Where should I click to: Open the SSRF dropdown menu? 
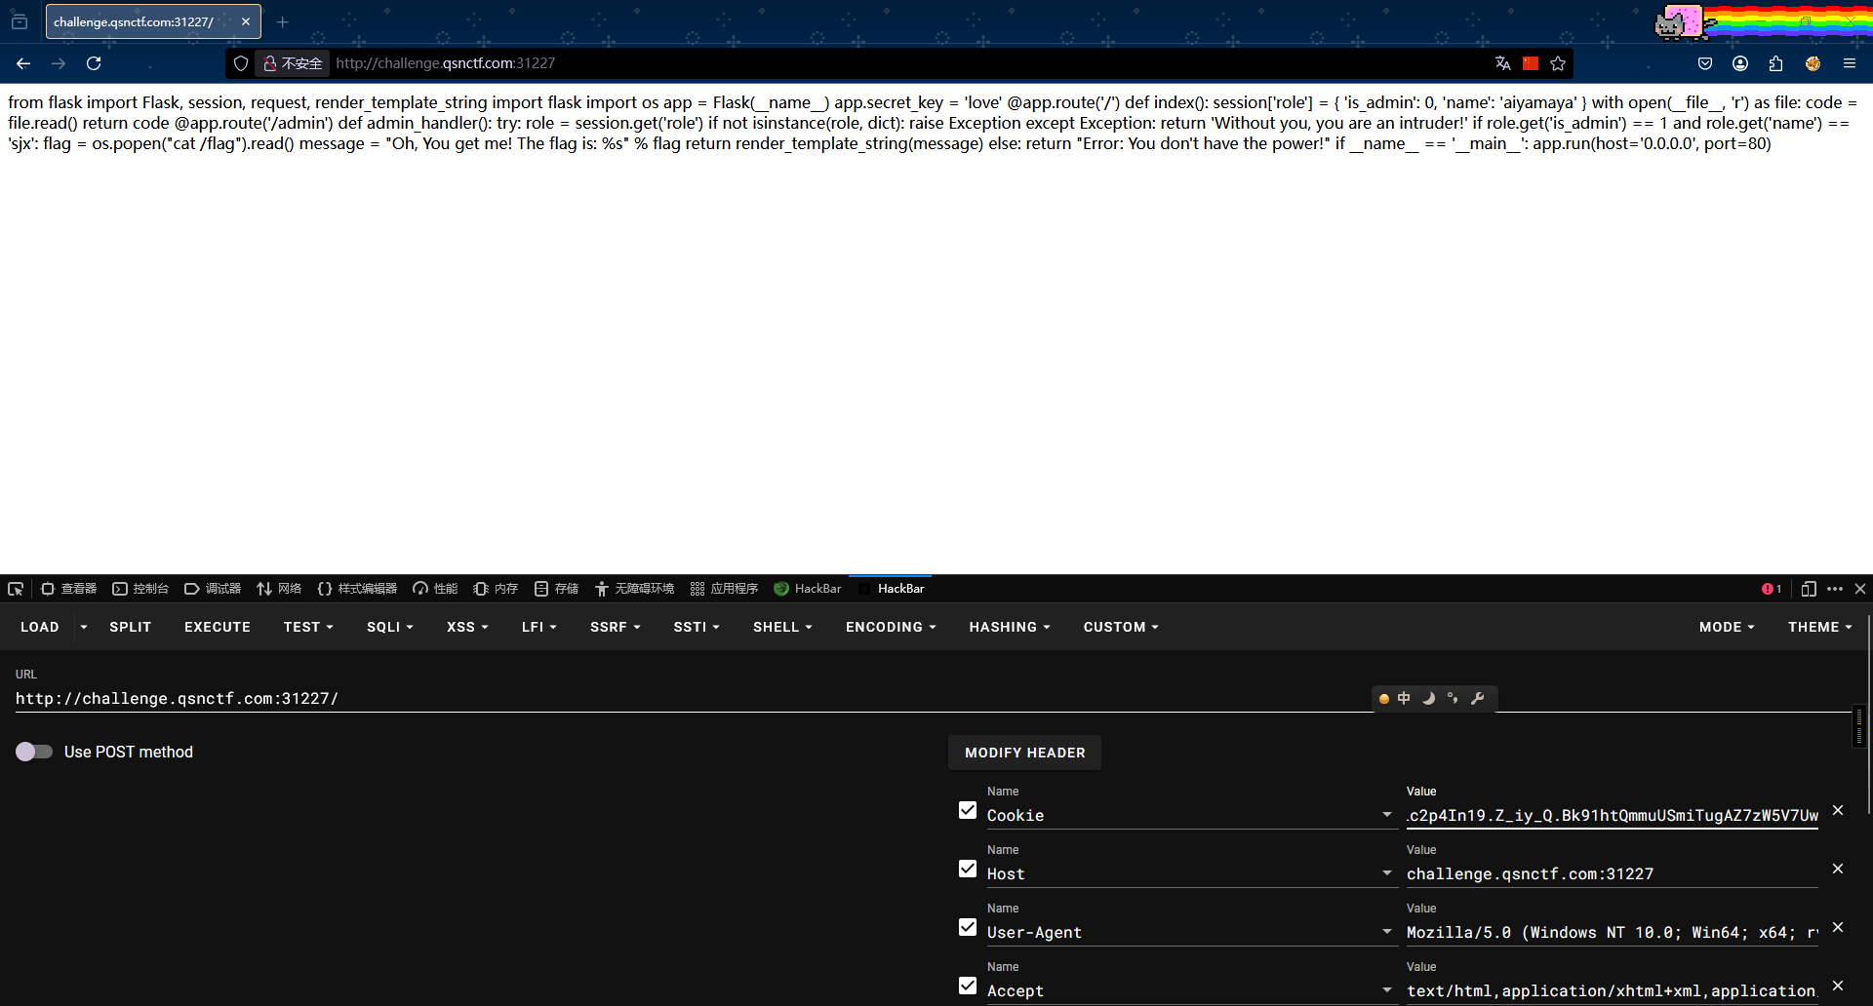615,627
